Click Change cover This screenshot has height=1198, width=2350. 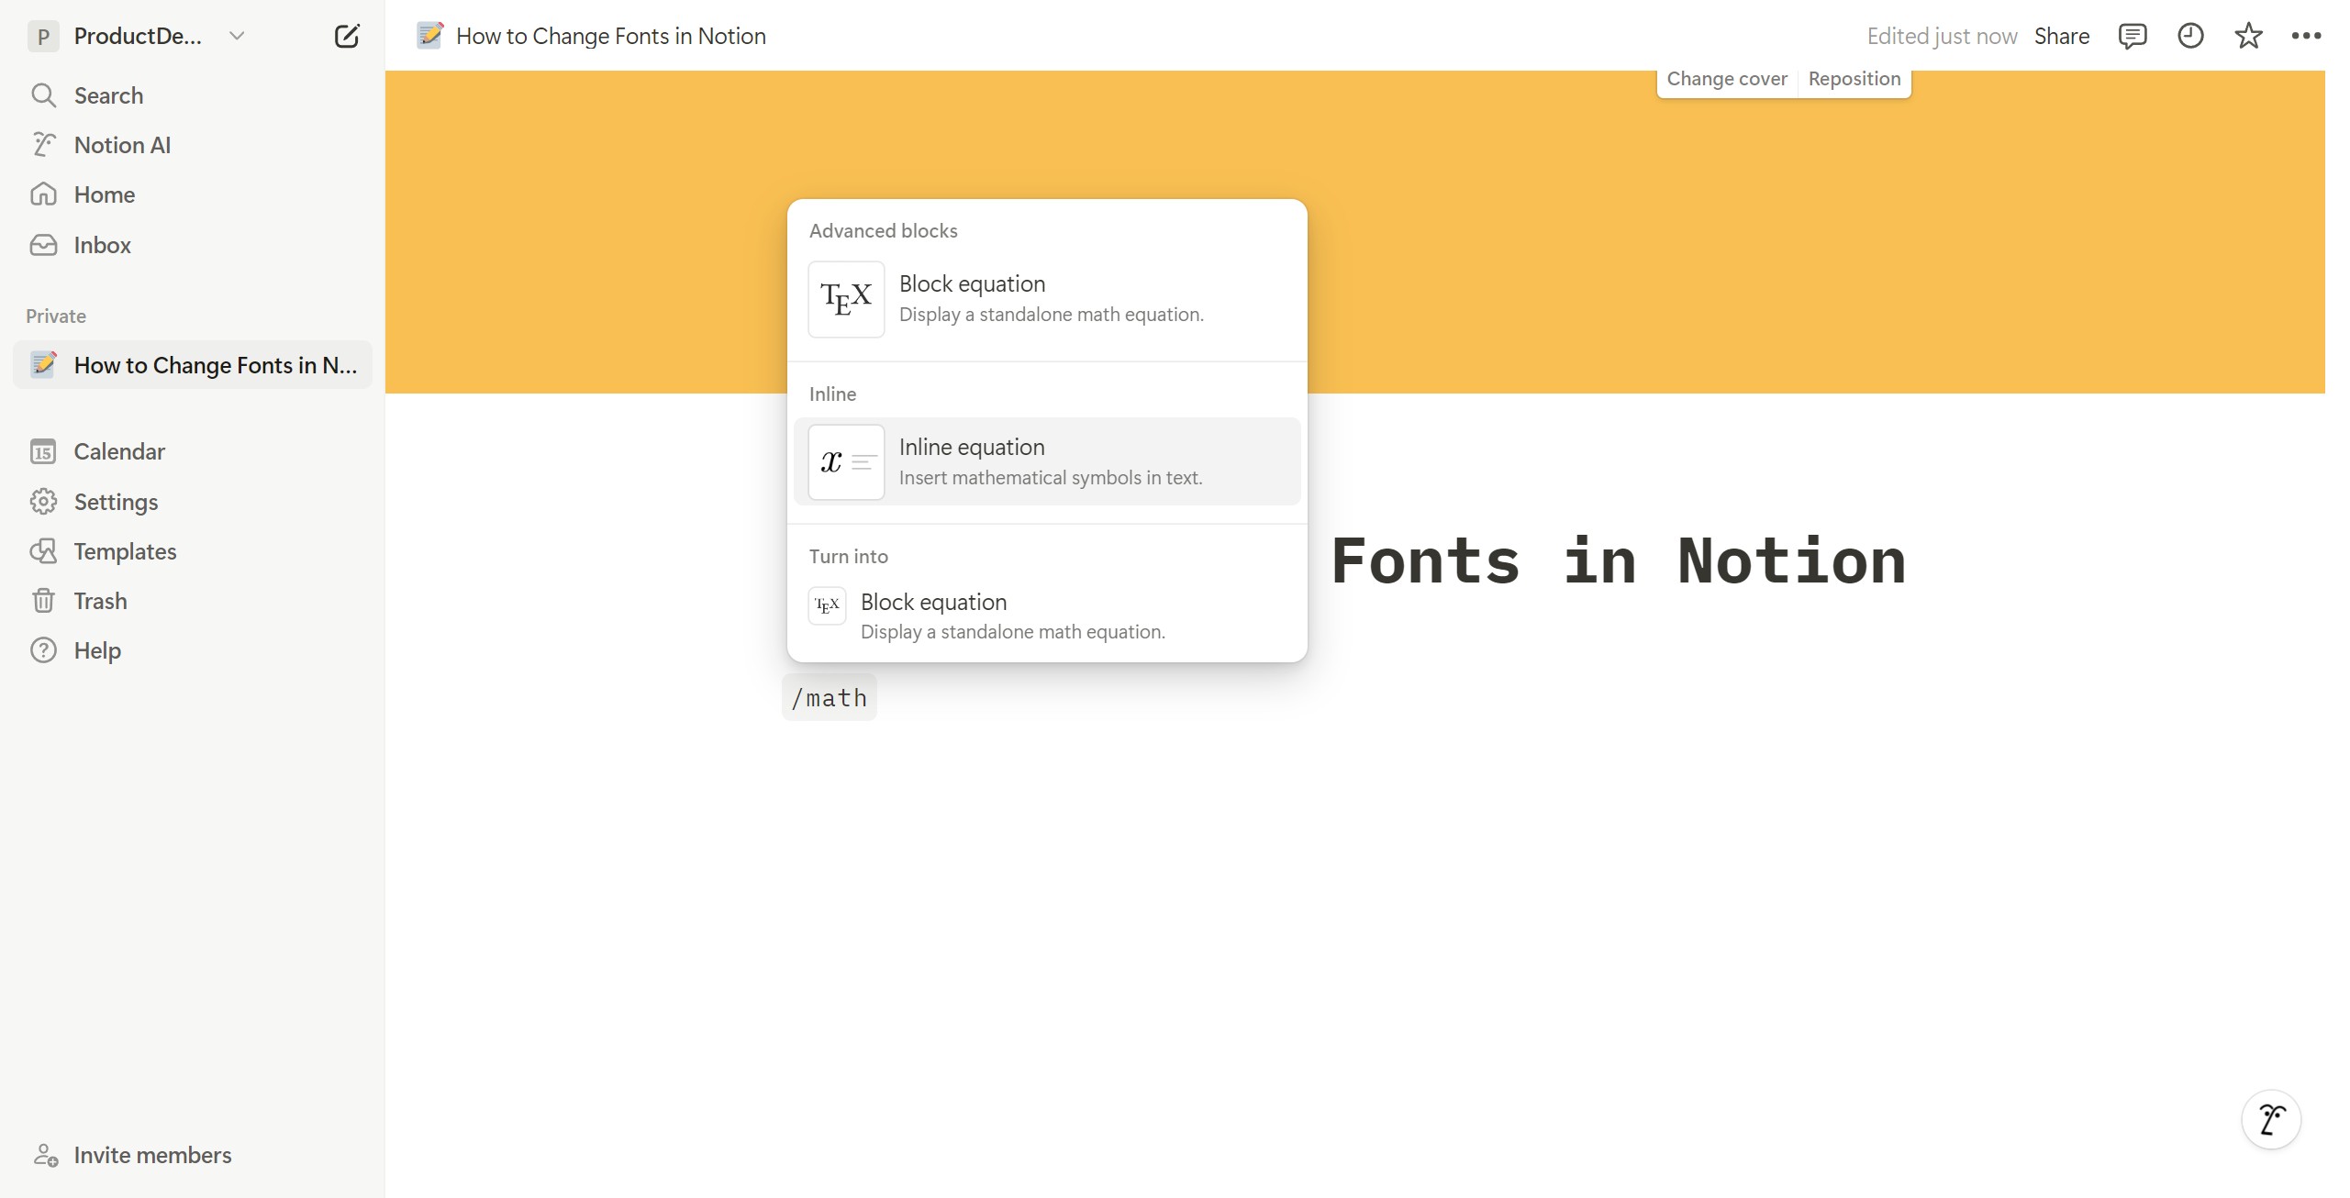click(1727, 79)
